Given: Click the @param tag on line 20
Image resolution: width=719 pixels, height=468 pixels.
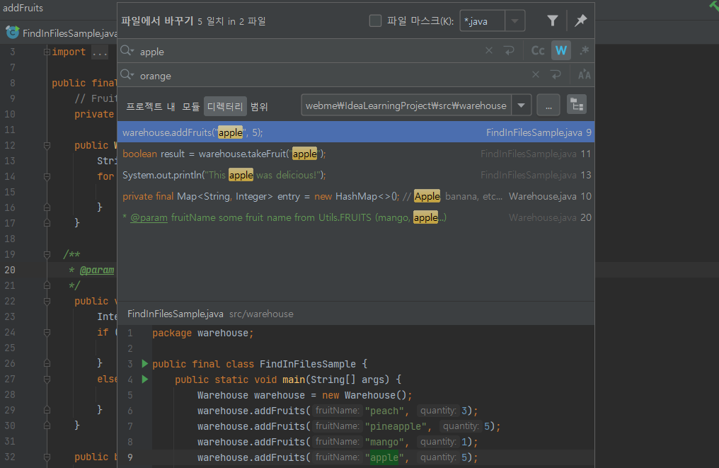Looking at the screenshot, I should (97, 270).
